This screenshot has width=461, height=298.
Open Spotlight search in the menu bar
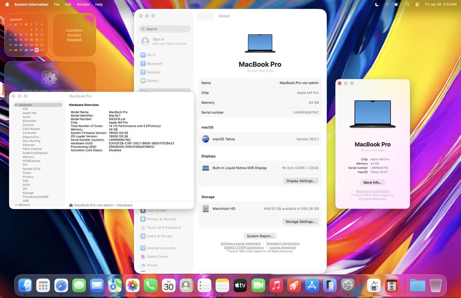coord(408,5)
